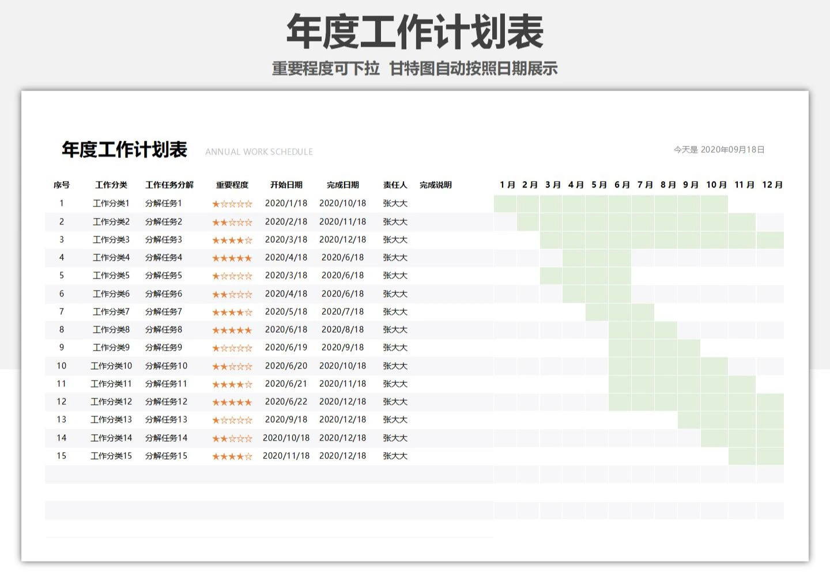Select the 重要程度 column header
830x587 pixels.
[x=232, y=185]
